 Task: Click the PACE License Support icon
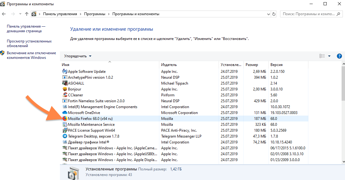coord(65,130)
